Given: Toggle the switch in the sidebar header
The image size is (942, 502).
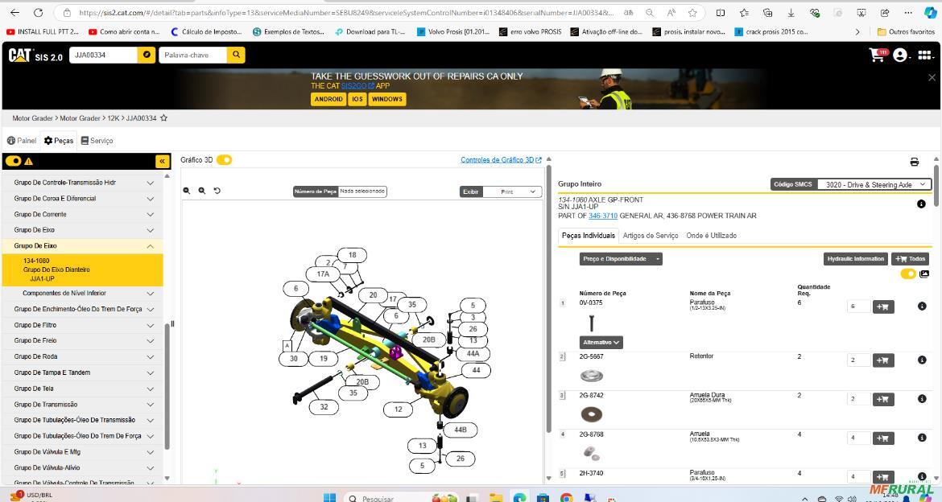Looking at the screenshot, I should click(13, 161).
